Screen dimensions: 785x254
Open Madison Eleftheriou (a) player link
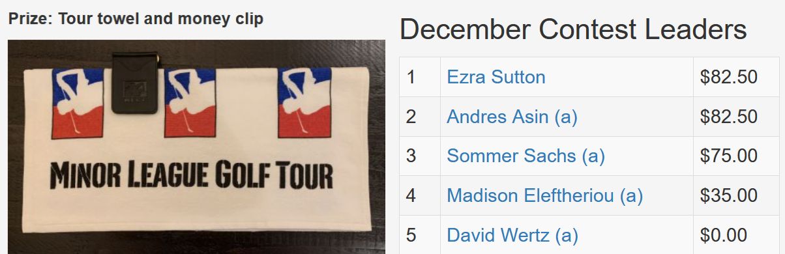(x=544, y=195)
